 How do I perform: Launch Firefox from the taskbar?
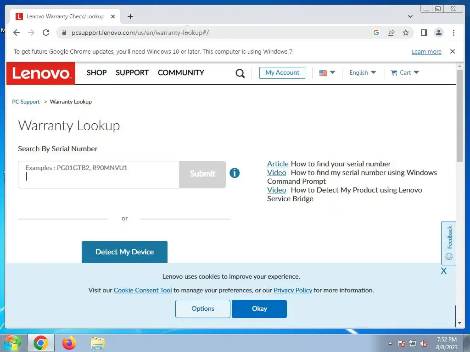[x=69, y=343]
